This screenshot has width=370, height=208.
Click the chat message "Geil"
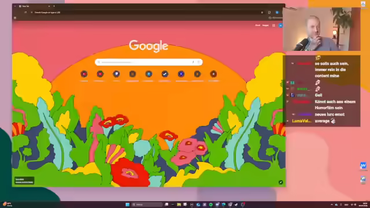[319, 95]
